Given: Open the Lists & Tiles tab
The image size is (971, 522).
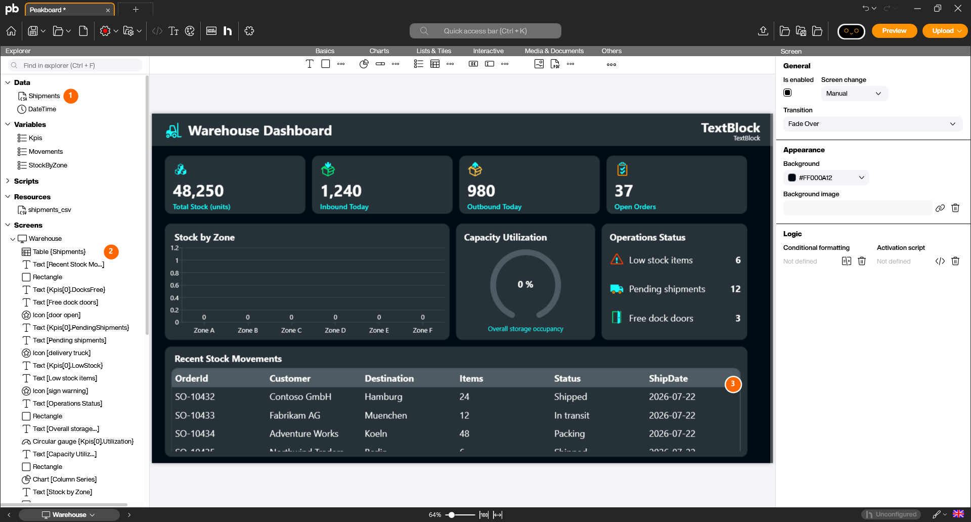Looking at the screenshot, I should pos(434,51).
